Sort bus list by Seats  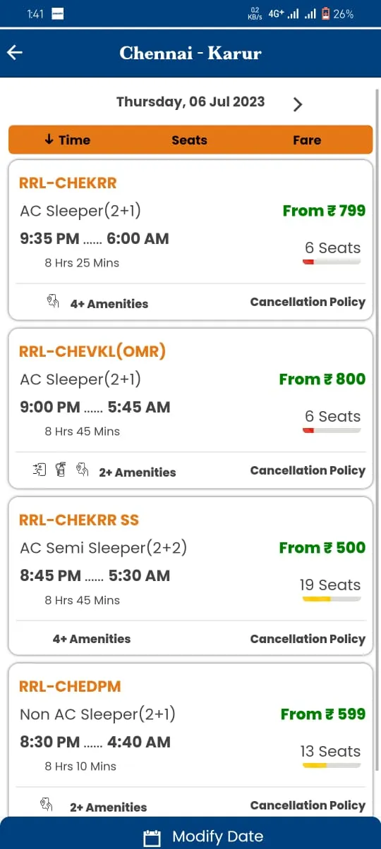click(x=189, y=140)
